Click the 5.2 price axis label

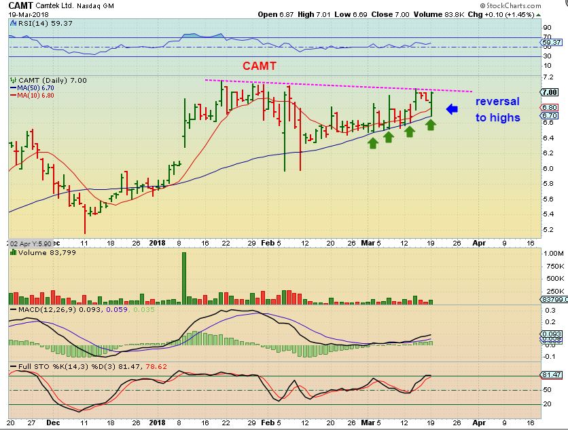click(x=548, y=230)
